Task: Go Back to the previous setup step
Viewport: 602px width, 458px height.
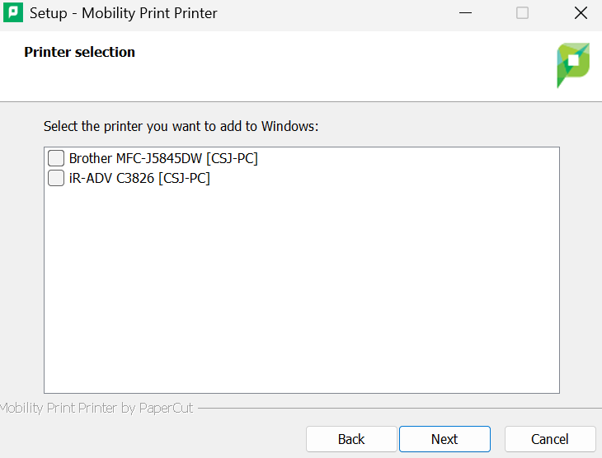Action: 351,439
